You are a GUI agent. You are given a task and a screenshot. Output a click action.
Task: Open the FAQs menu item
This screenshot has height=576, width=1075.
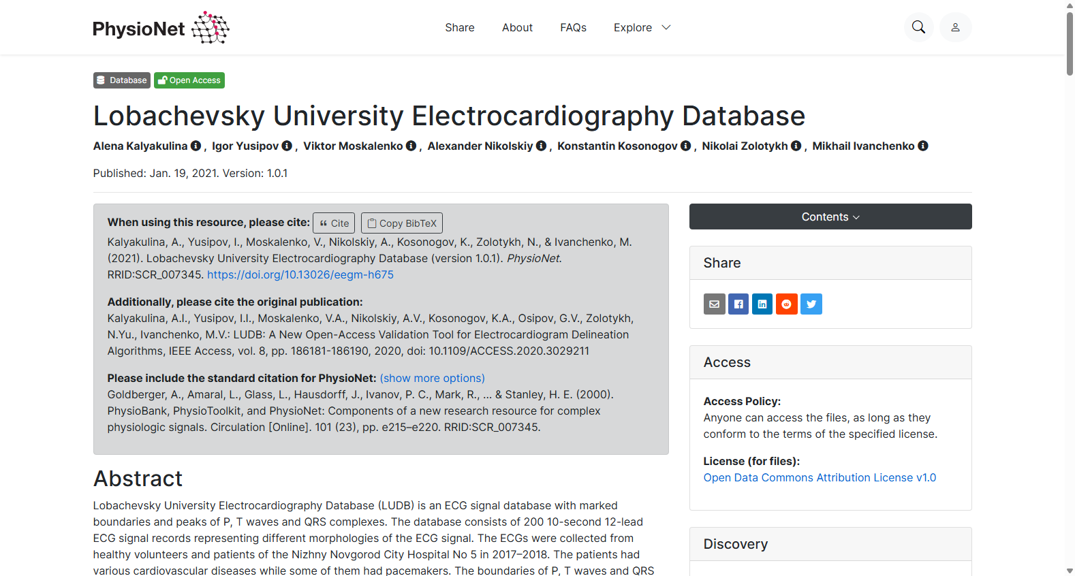(x=573, y=27)
